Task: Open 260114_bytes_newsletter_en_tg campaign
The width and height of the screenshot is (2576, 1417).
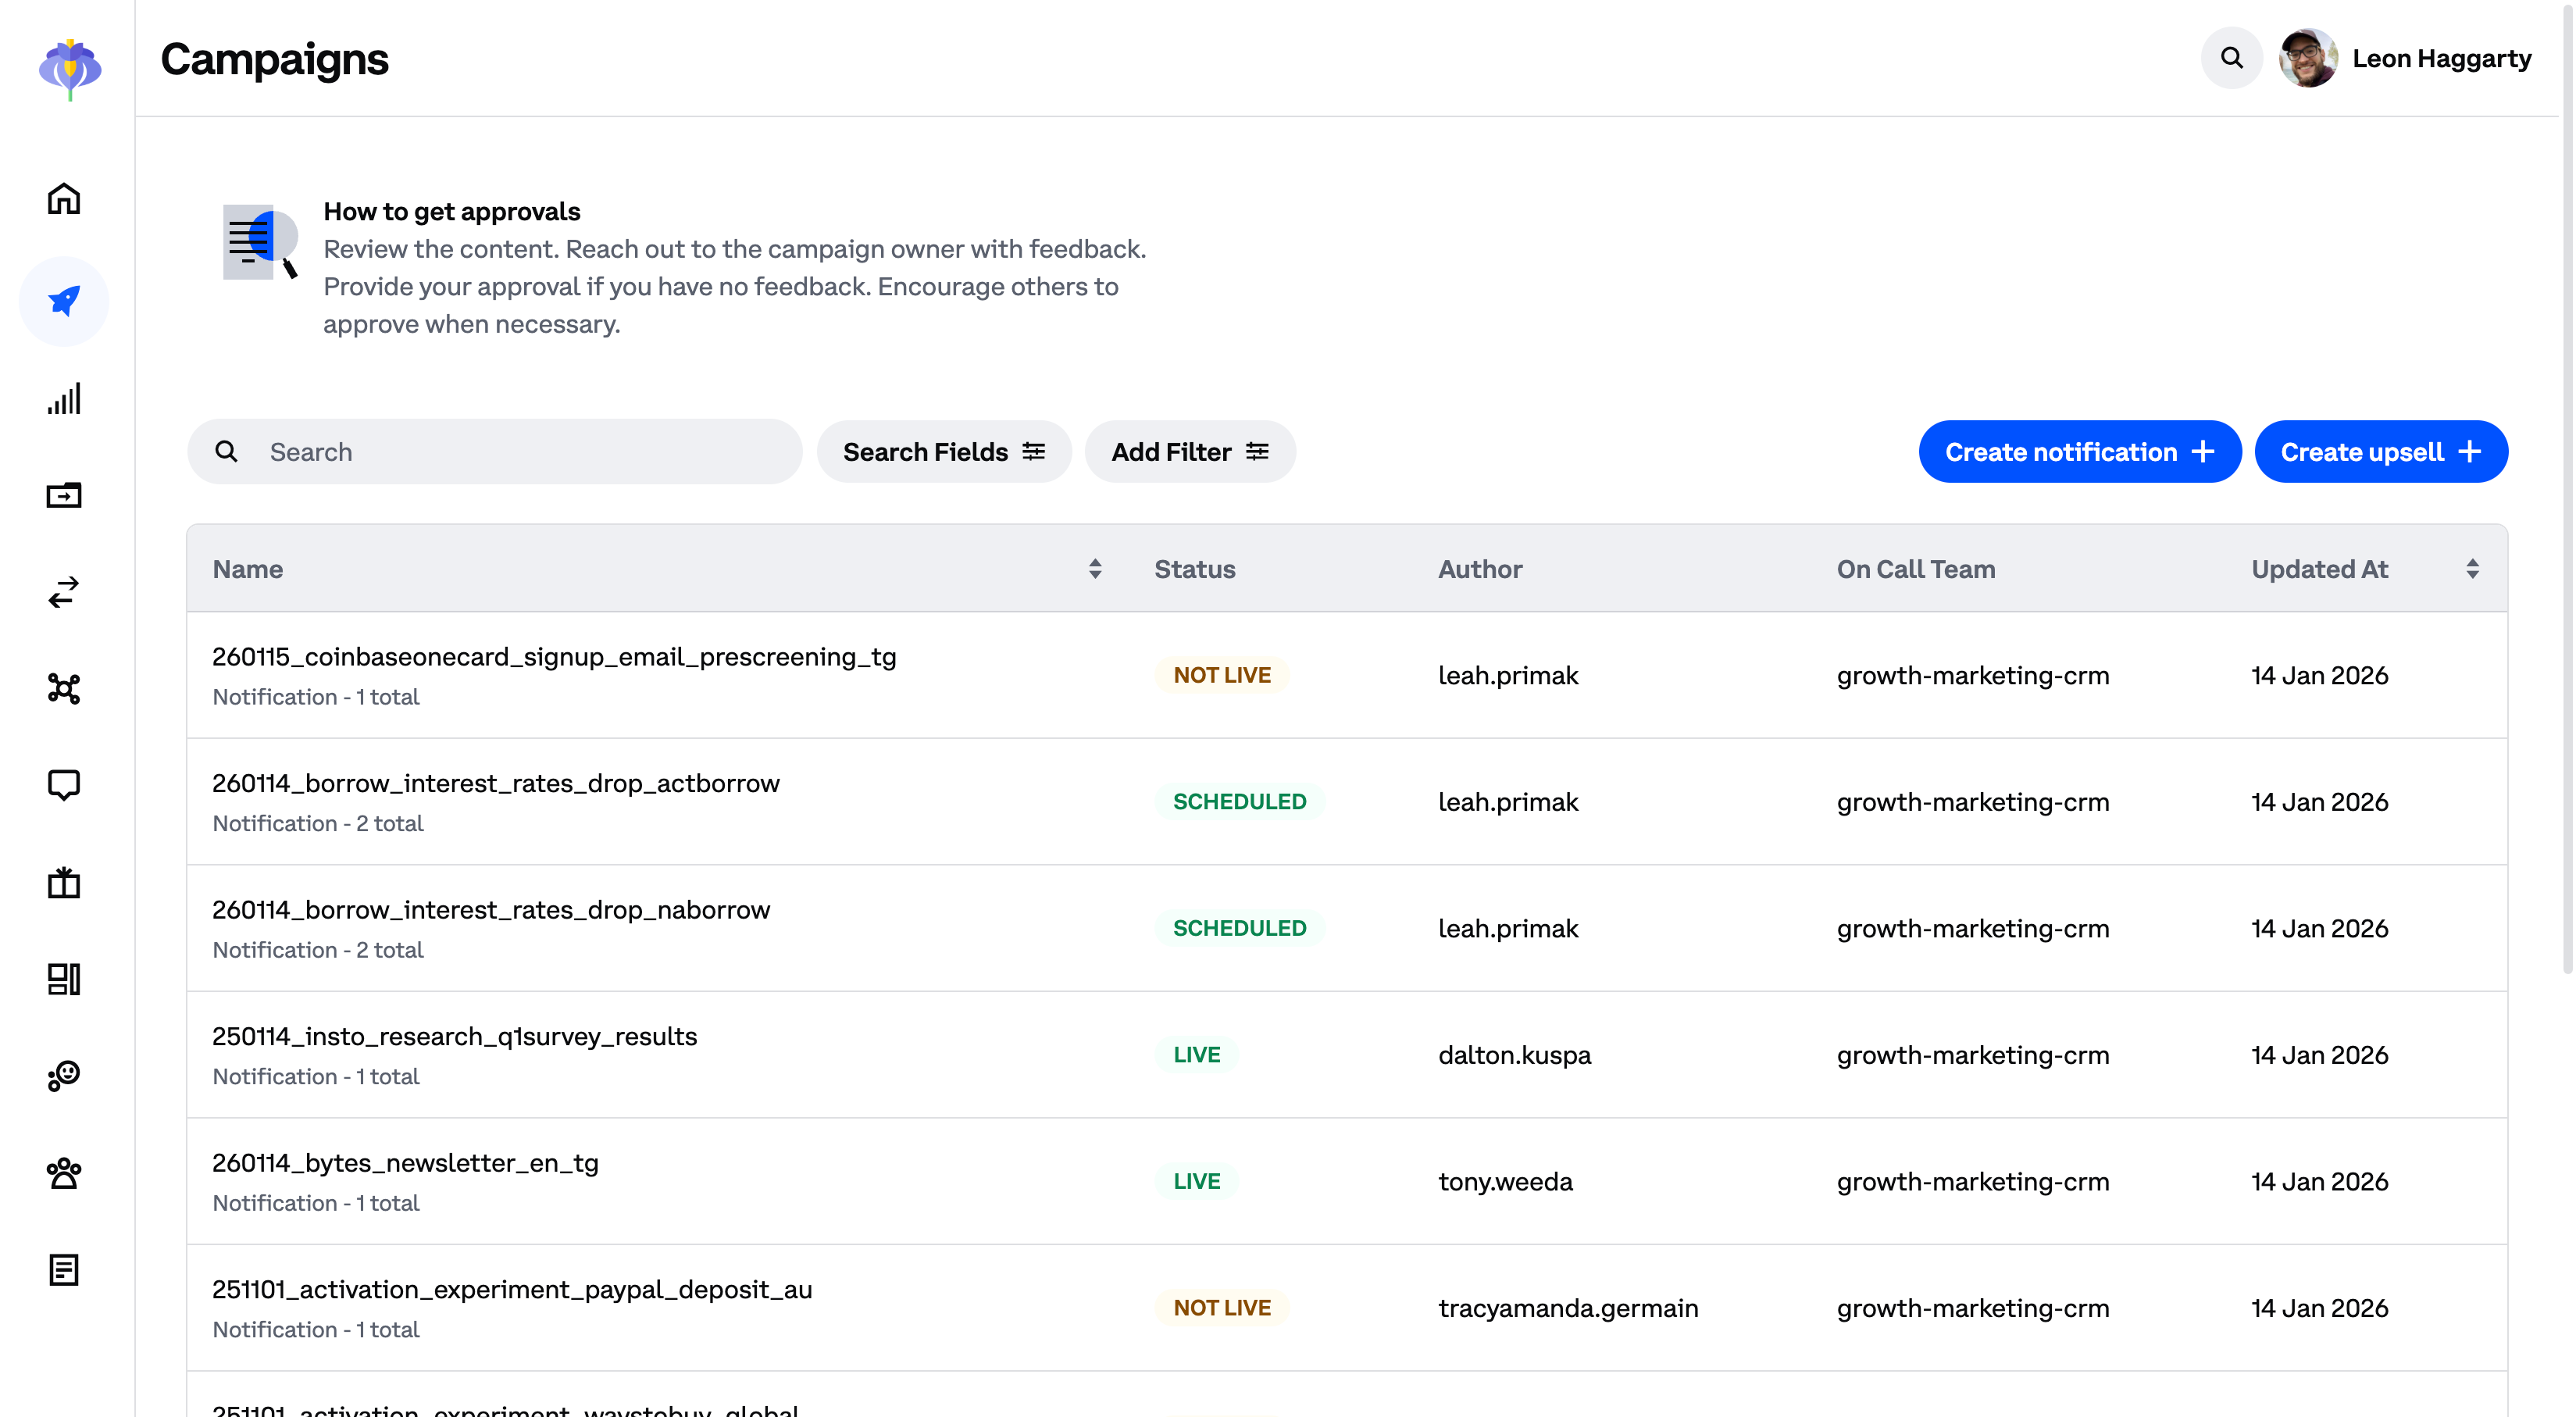Action: (x=405, y=1163)
